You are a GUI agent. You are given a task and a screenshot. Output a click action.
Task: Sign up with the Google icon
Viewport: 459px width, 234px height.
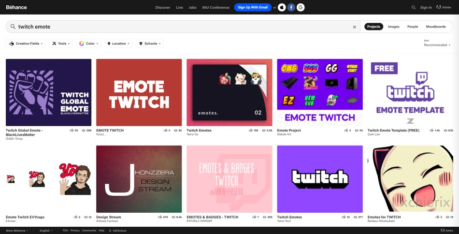pos(301,7)
